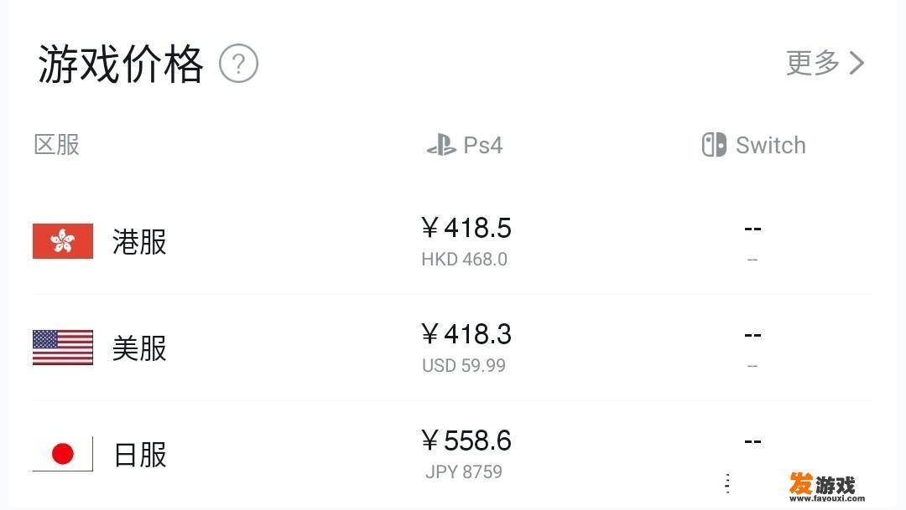Tap the ¥418.5 Hong Kong PS4 price
This screenshot has height=510, width=906.
[x=466, y=228]
